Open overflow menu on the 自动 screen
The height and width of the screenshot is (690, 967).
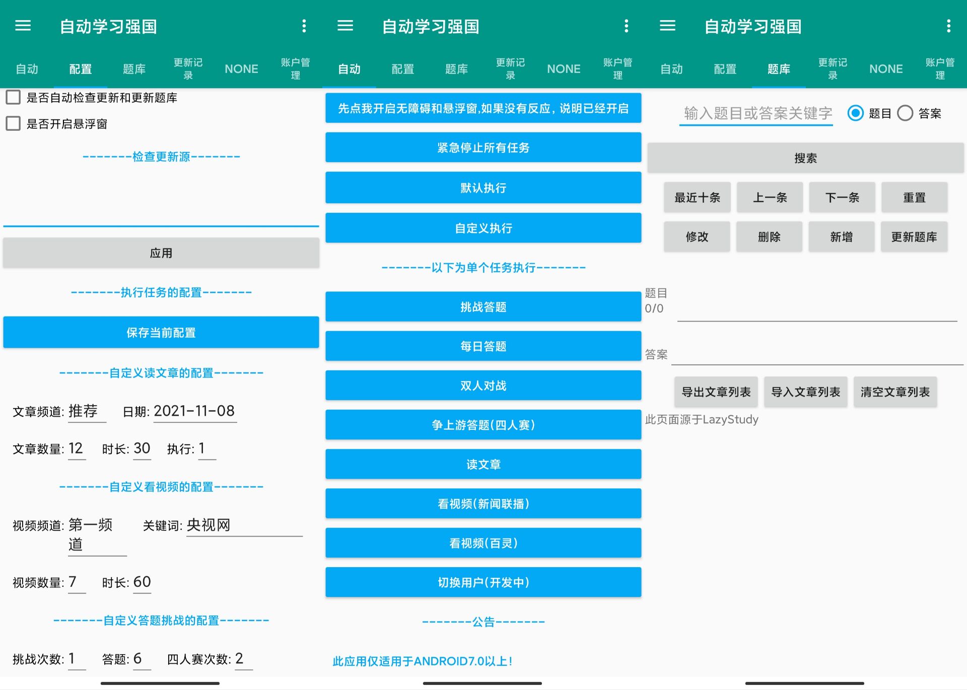[626, 26]
